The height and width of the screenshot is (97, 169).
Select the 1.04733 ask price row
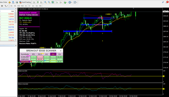coord(7,19)
